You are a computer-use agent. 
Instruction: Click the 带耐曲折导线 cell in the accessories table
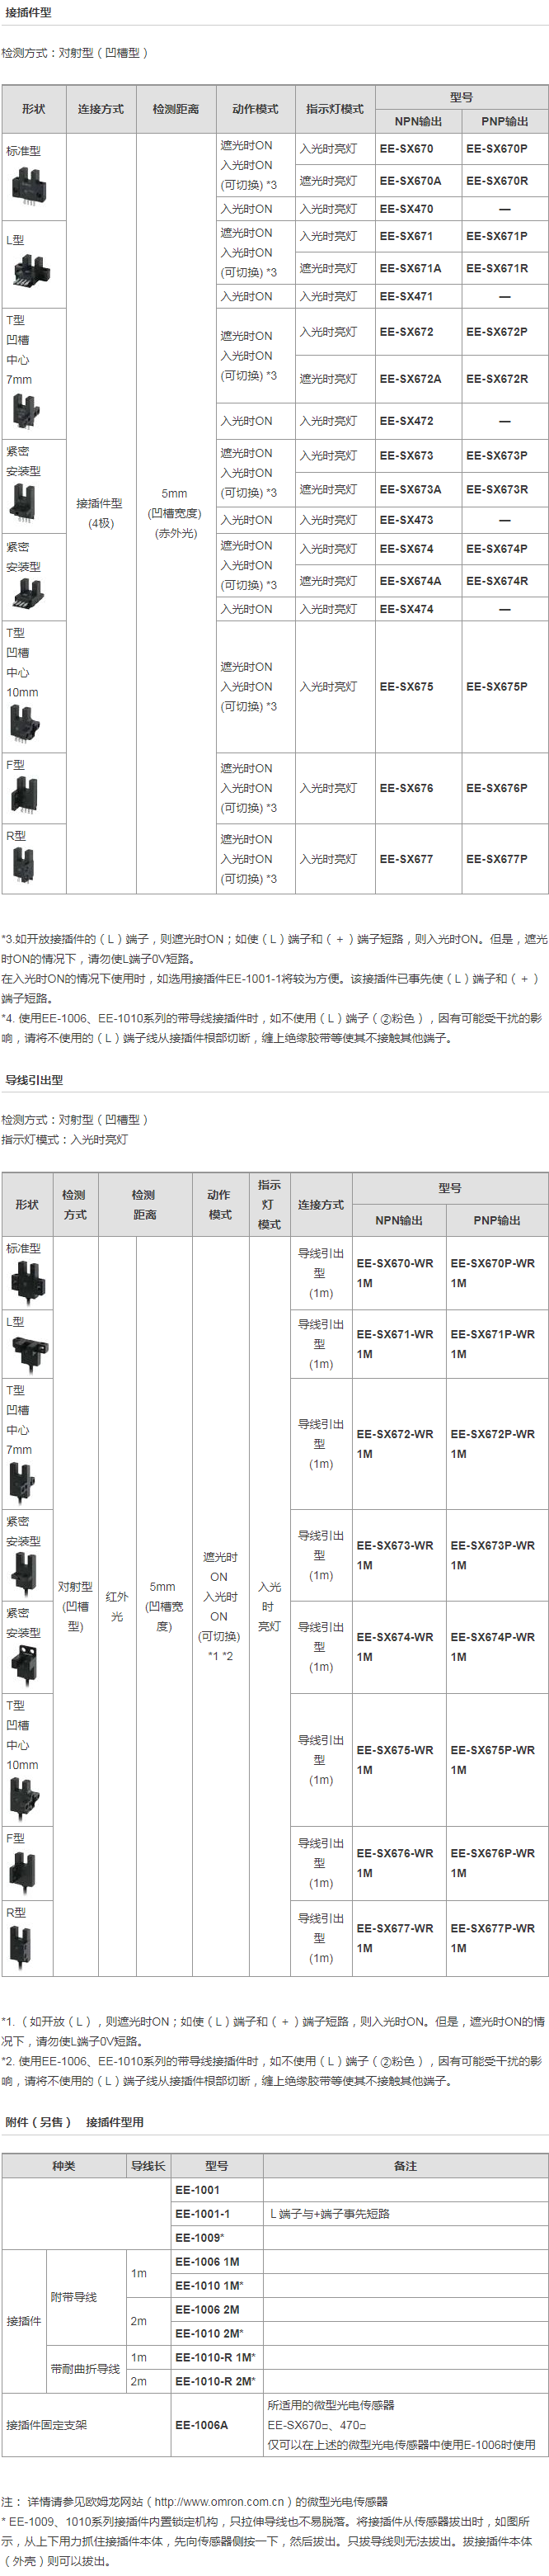[x=85, y=2369]
